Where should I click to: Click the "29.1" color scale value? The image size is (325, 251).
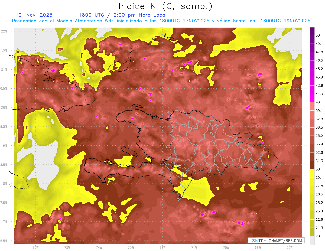(x=319, y=177)
